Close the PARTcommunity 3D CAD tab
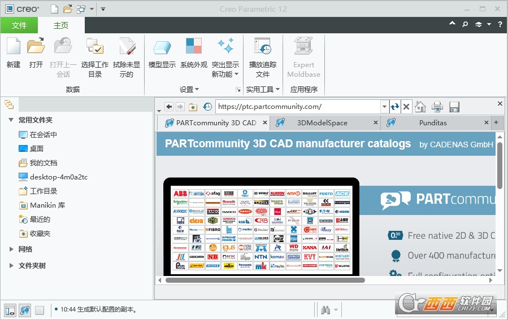Screen dimensions: 508x320 click(264, 122)
